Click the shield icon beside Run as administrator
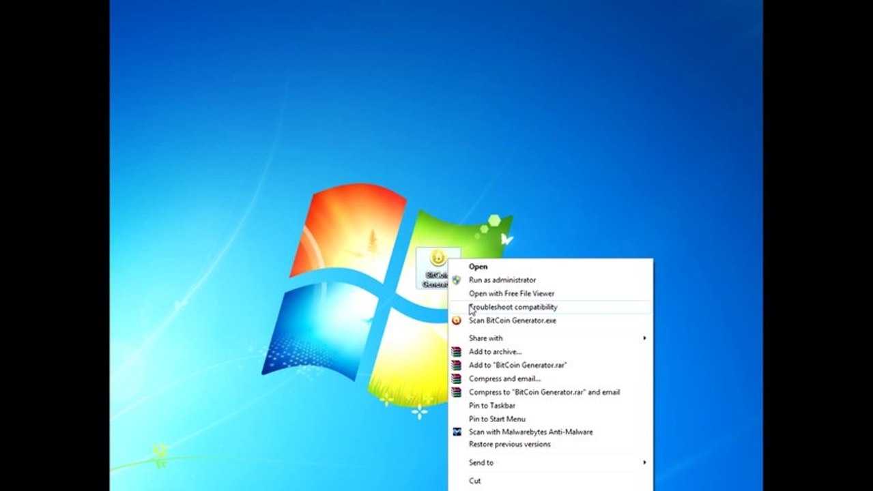The image size is (873, 491). (x=456, y=280)
